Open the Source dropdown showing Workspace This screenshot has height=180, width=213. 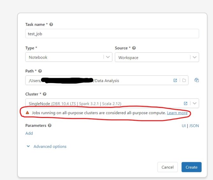(x=157, y=57)
